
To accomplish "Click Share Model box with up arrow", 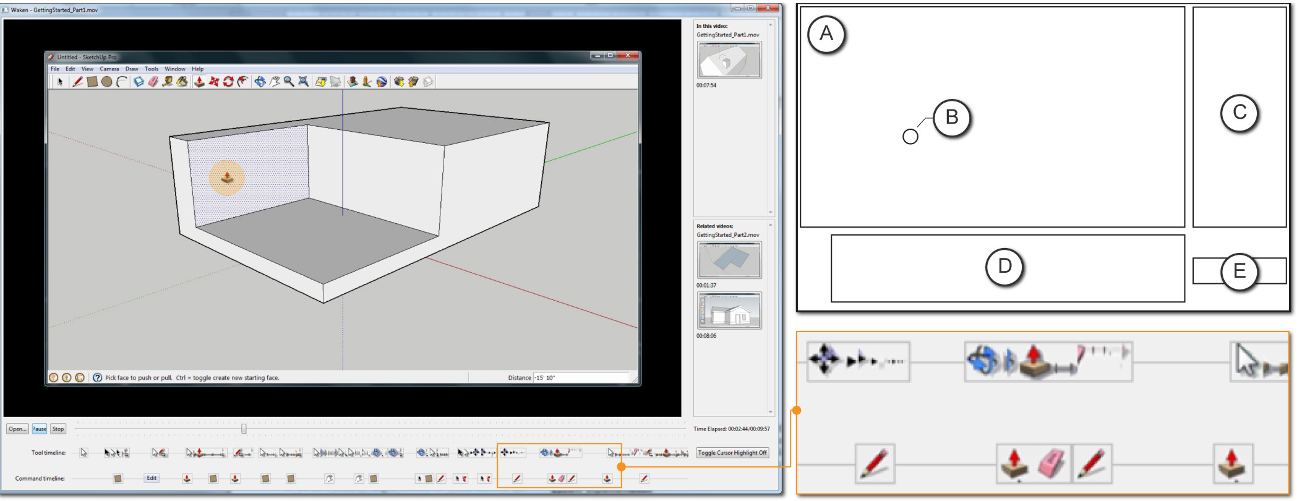I will [413, 82].
